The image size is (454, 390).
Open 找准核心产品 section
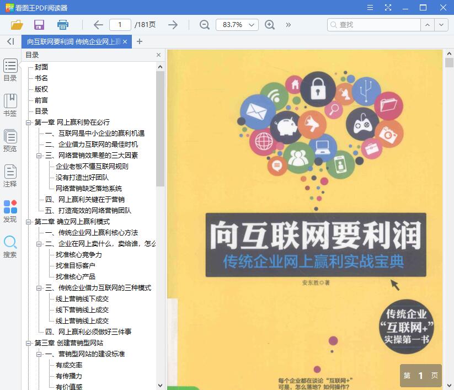(x=75, y=277)
